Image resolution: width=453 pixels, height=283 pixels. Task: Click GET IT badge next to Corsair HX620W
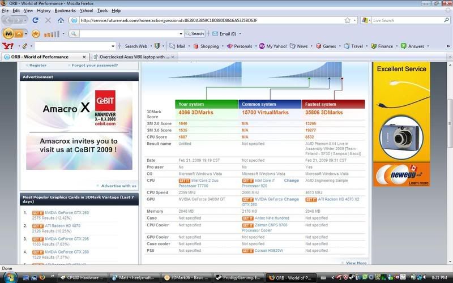(247, 251)
